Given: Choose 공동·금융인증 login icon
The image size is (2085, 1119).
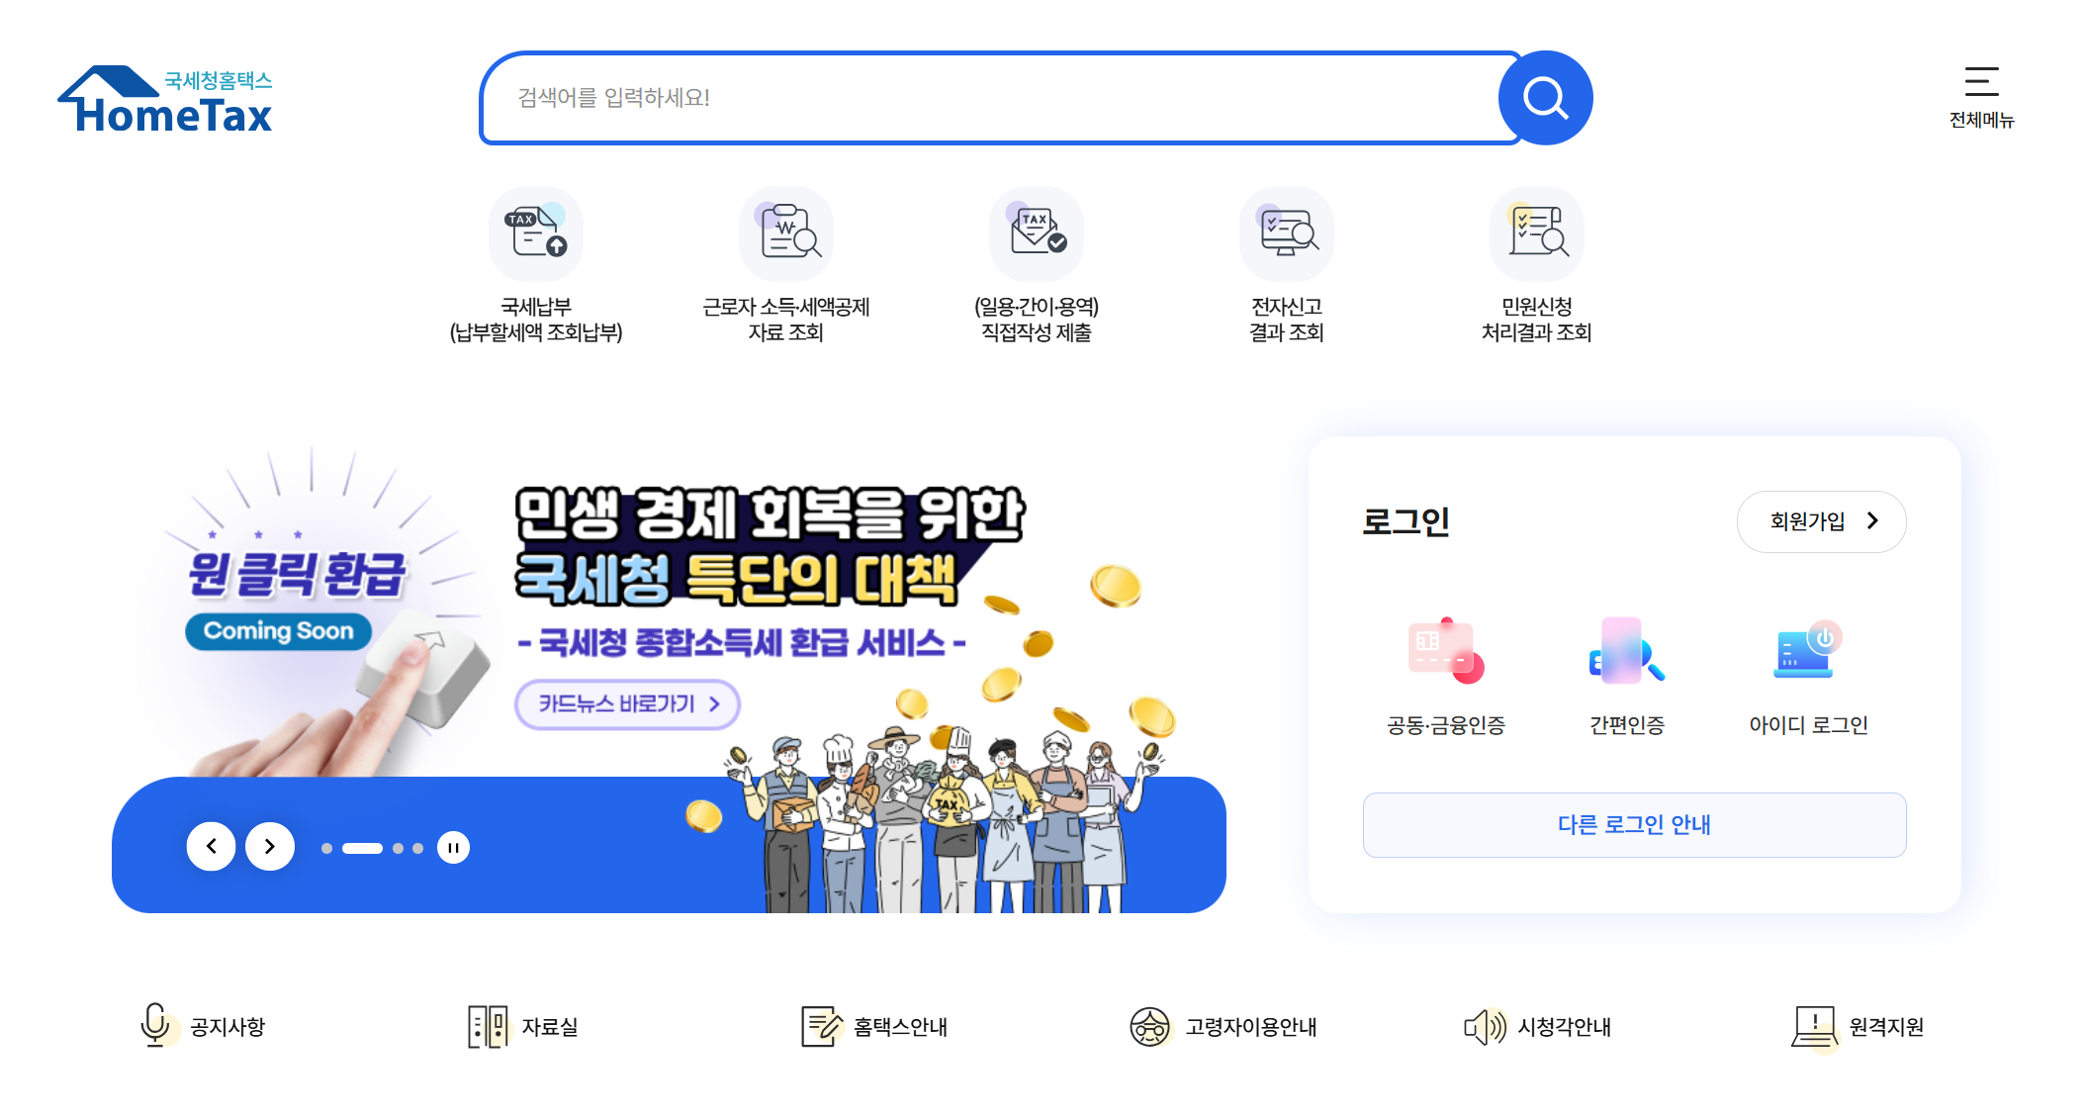Looking at the screenshot, I should point(1446,650).
